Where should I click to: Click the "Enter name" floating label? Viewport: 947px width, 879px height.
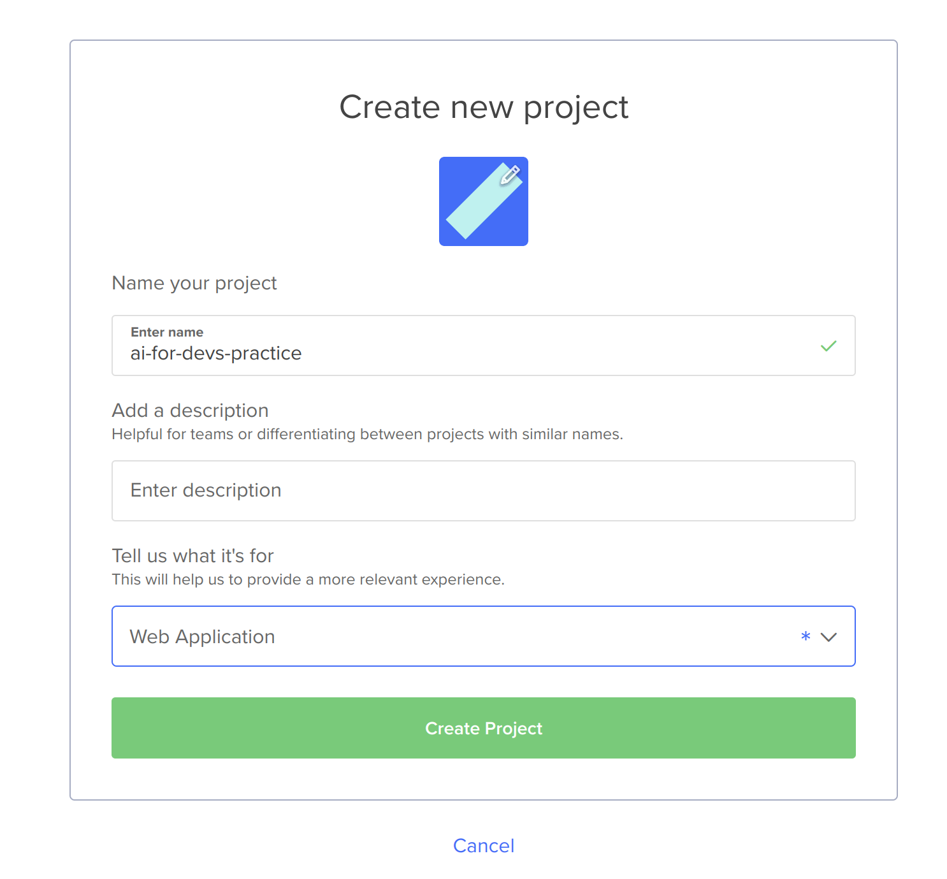[167, 332]
